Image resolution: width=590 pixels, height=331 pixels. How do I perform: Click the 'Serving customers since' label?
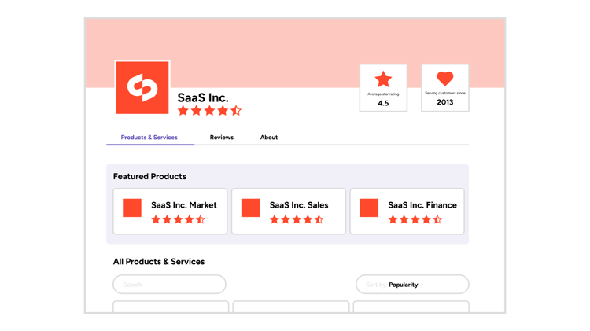[444, 93]
